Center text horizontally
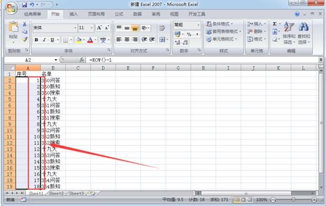The width and height of the screenshot is (326, 206). click(x=127, y=39)
